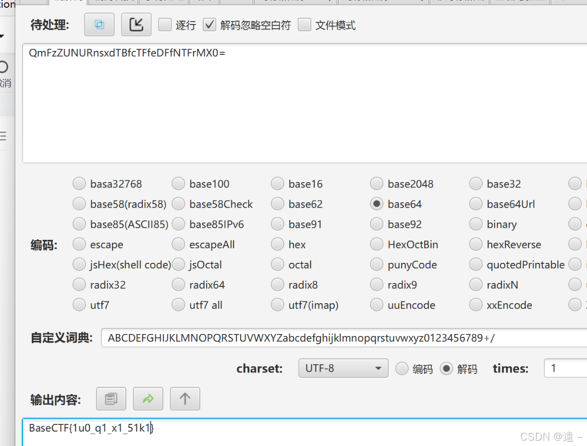Select the base2048 encoding option
Screen dimensions: 587x446
[377, 184]
